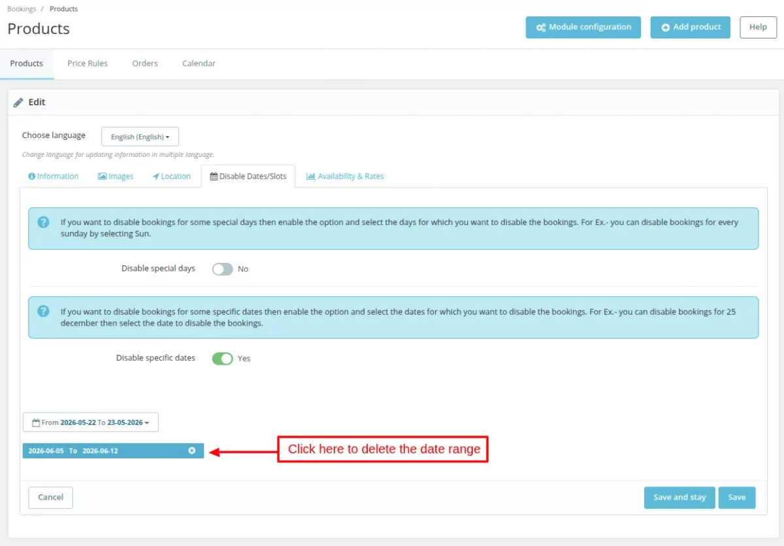The width and height of the screenshot is (784, 546).
Task: Click the Products page heading
Action: pyautogui.click(x=39, y=29)
